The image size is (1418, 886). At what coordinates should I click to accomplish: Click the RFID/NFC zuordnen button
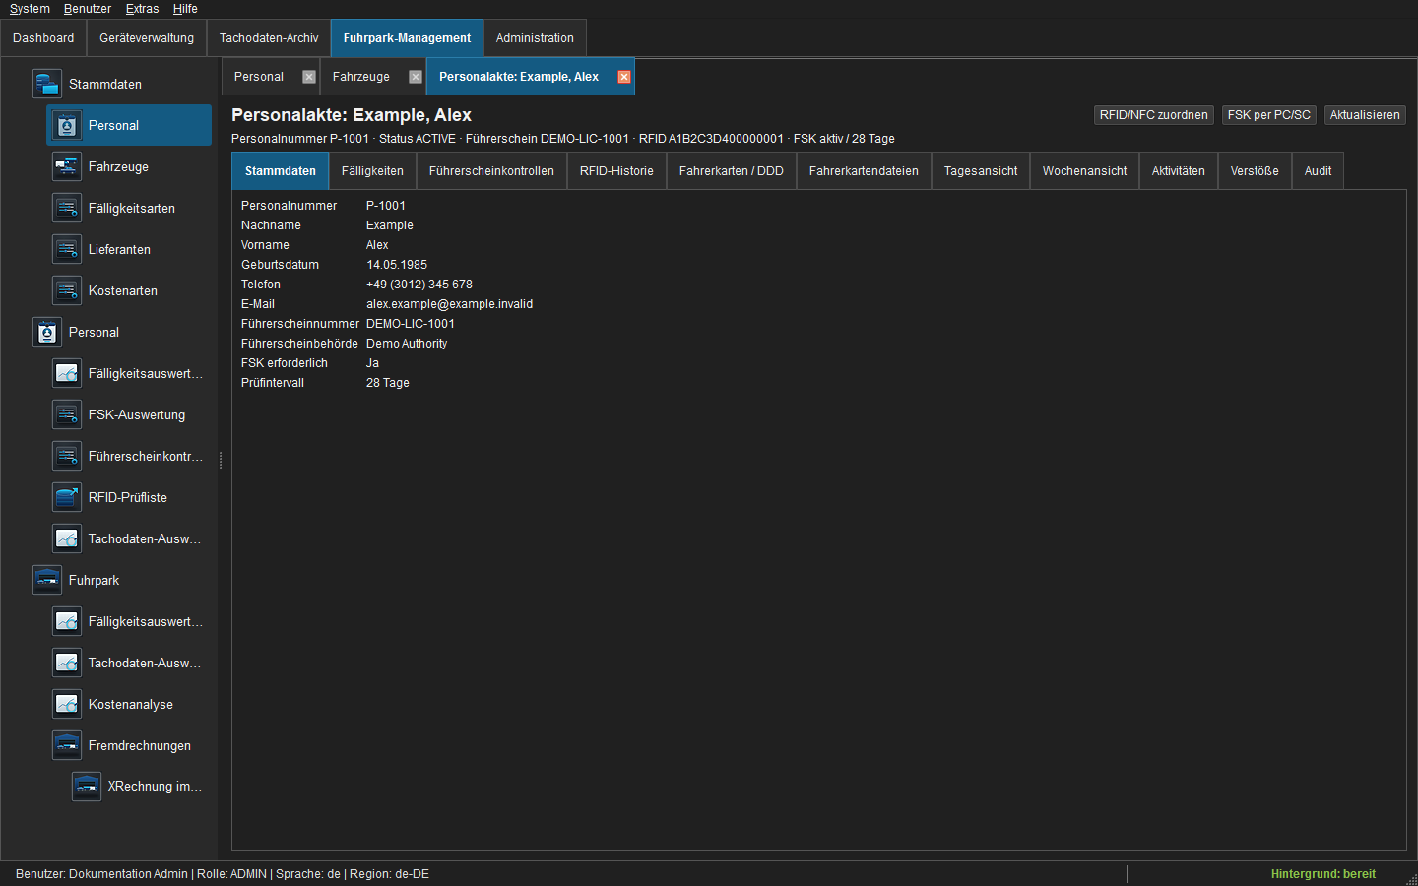click(x=1153, y=115)
